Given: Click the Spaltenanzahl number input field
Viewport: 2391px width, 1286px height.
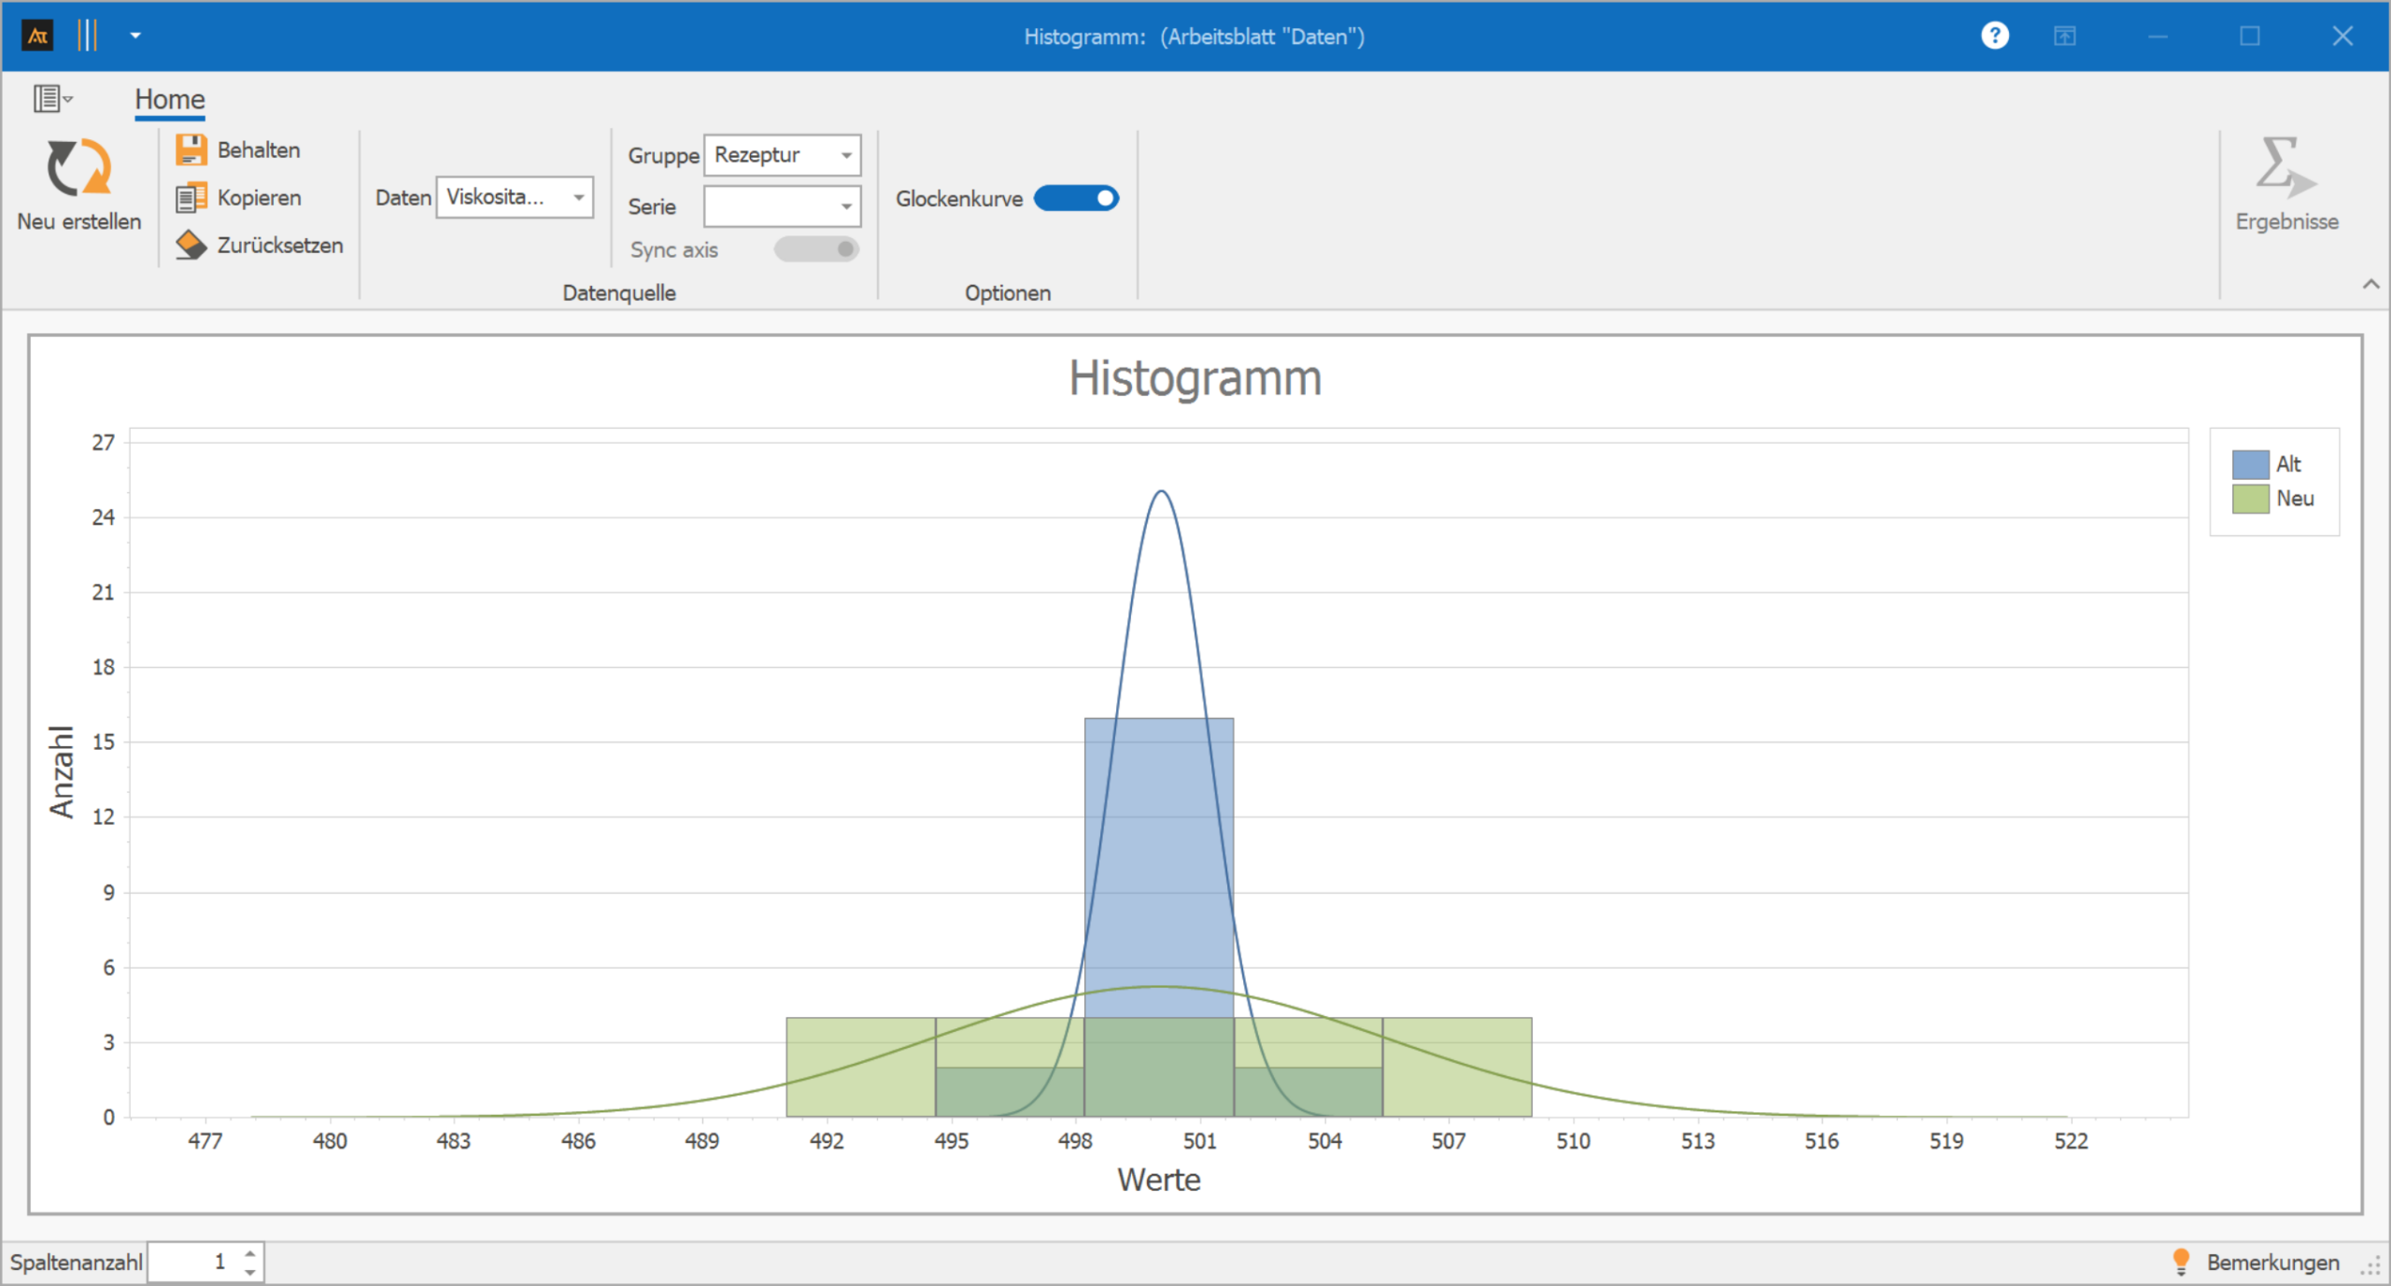Looking at the screenshot, I should (196, 1262).
